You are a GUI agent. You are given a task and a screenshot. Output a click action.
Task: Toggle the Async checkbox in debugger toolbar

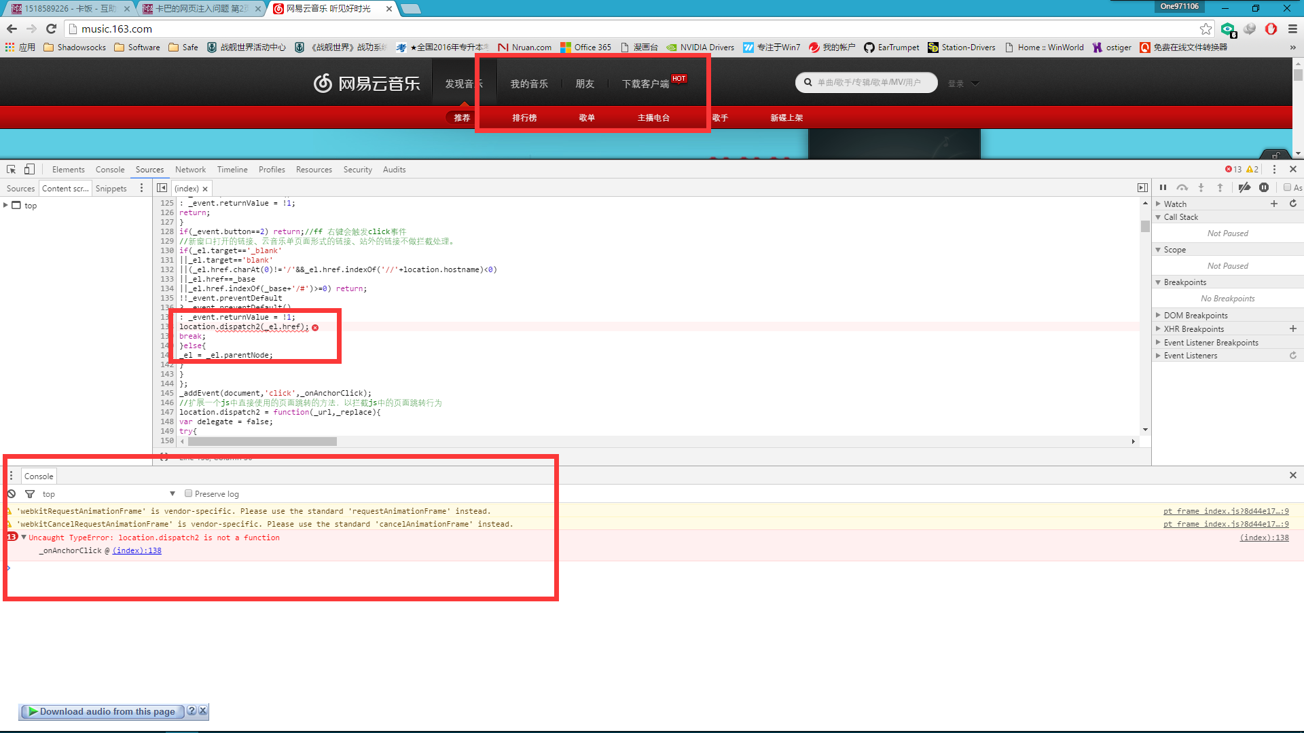coord(1287,188)
